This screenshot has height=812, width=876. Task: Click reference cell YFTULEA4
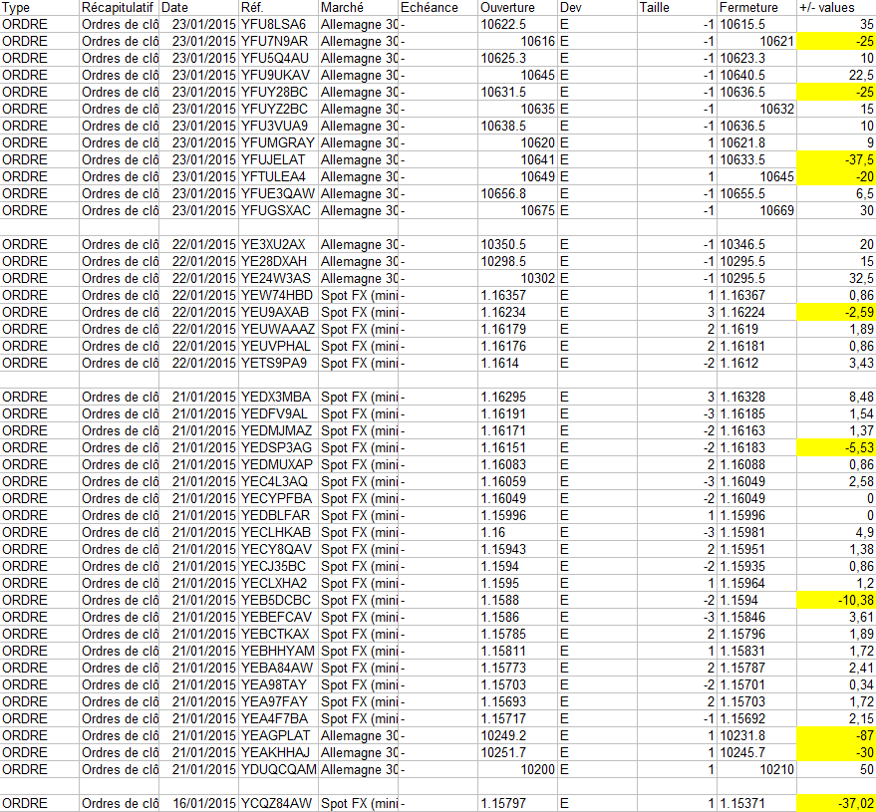tap(279, 177)
